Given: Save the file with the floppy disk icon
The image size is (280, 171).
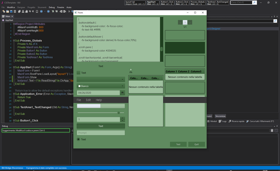Looking at the screenshot, I should [11, 11].
